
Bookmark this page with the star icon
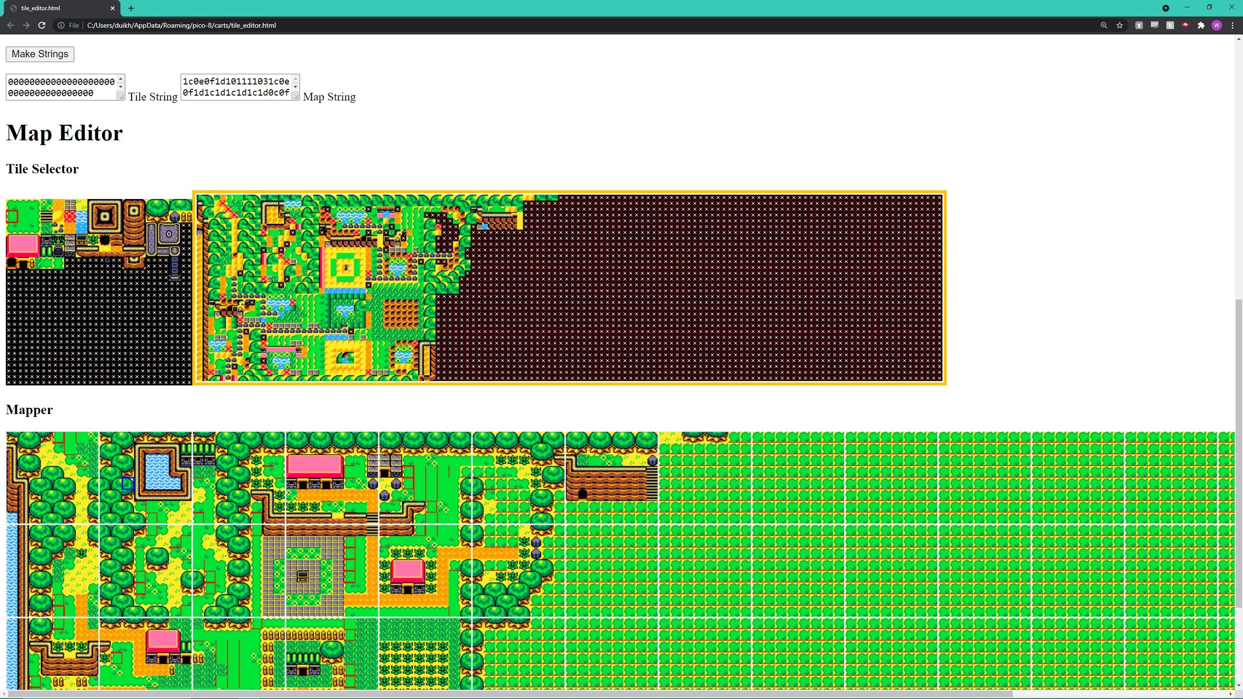tap(1120, 25)
